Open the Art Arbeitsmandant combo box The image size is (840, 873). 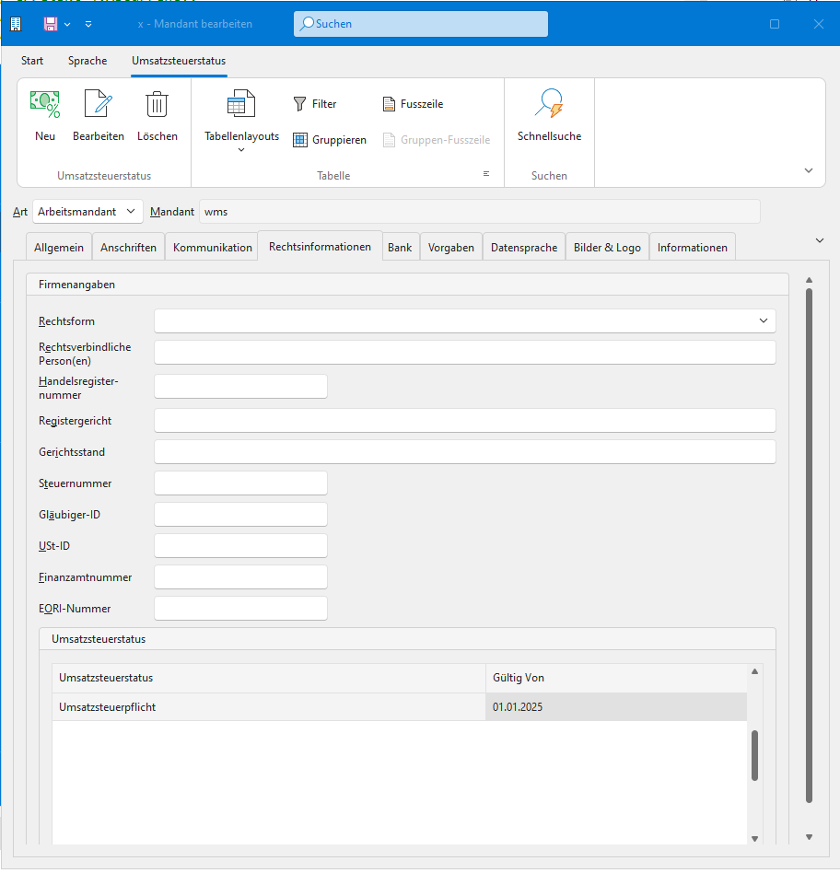(87, 212)
